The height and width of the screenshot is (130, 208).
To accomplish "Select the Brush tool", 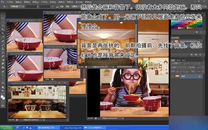I will pyautogui.click(x=3, y=45).
